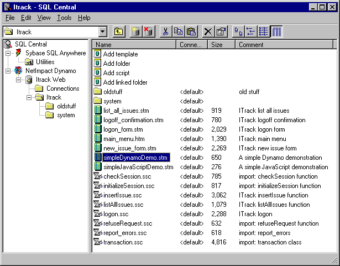340x266 pixels.
Task: Click Add linked folder icon
Action: pos(97,82)
